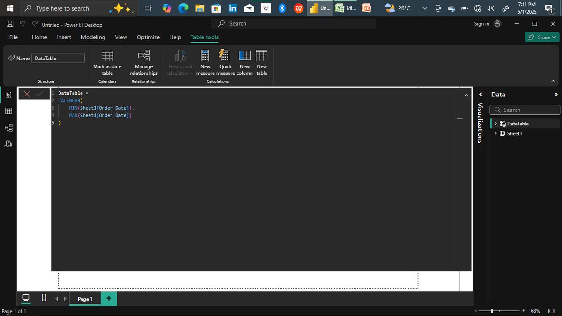Open the Modeling ribbon tab
Image resolution: width=562 pixels, height=316 pixels.
[x=93, y=37]
